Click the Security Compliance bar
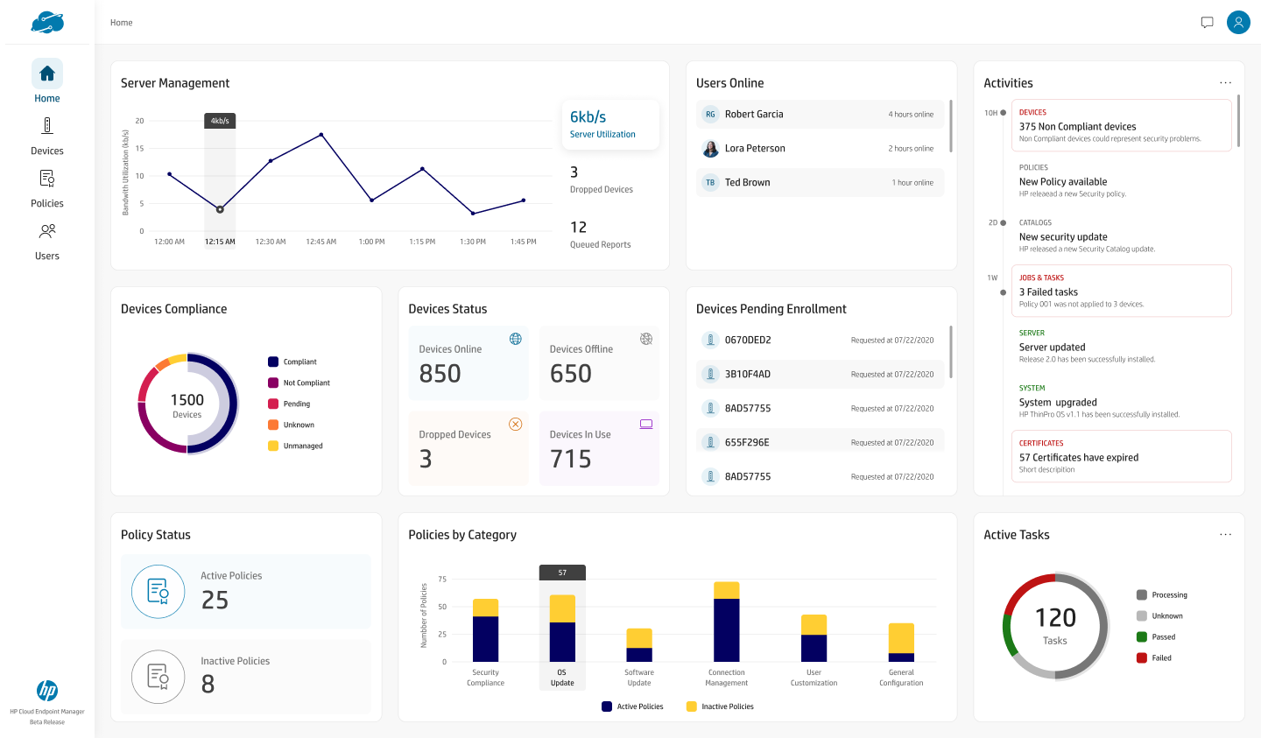 pos(485,630)
